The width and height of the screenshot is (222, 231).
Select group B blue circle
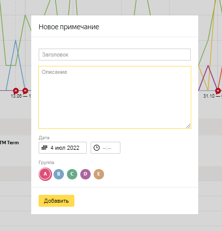point(58,174)
